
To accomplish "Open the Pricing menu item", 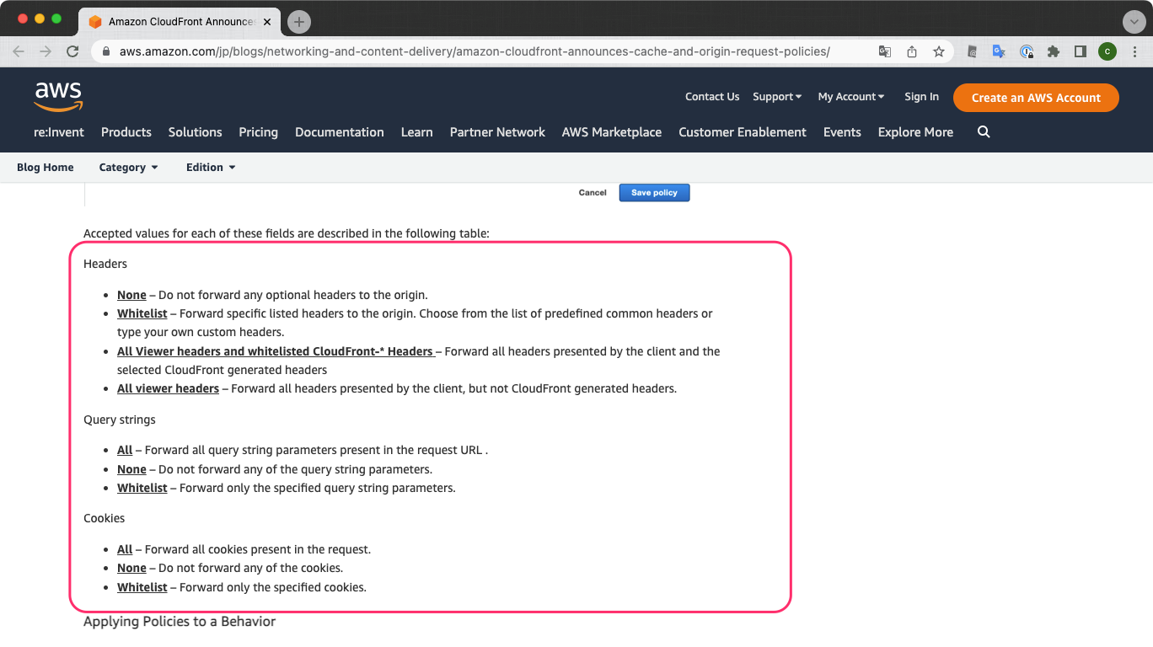I will pyautogui.click(x=258, y=132).
